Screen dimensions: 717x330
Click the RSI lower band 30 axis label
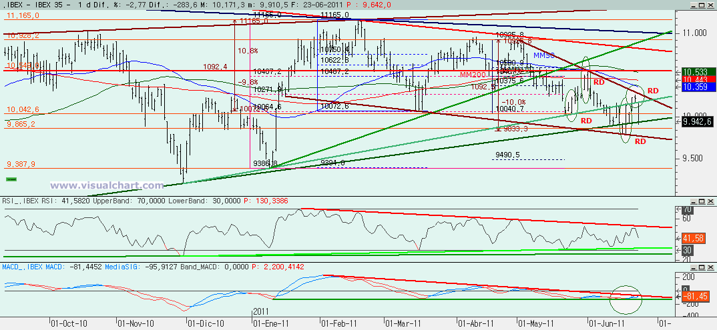click(x=687, y=250)
